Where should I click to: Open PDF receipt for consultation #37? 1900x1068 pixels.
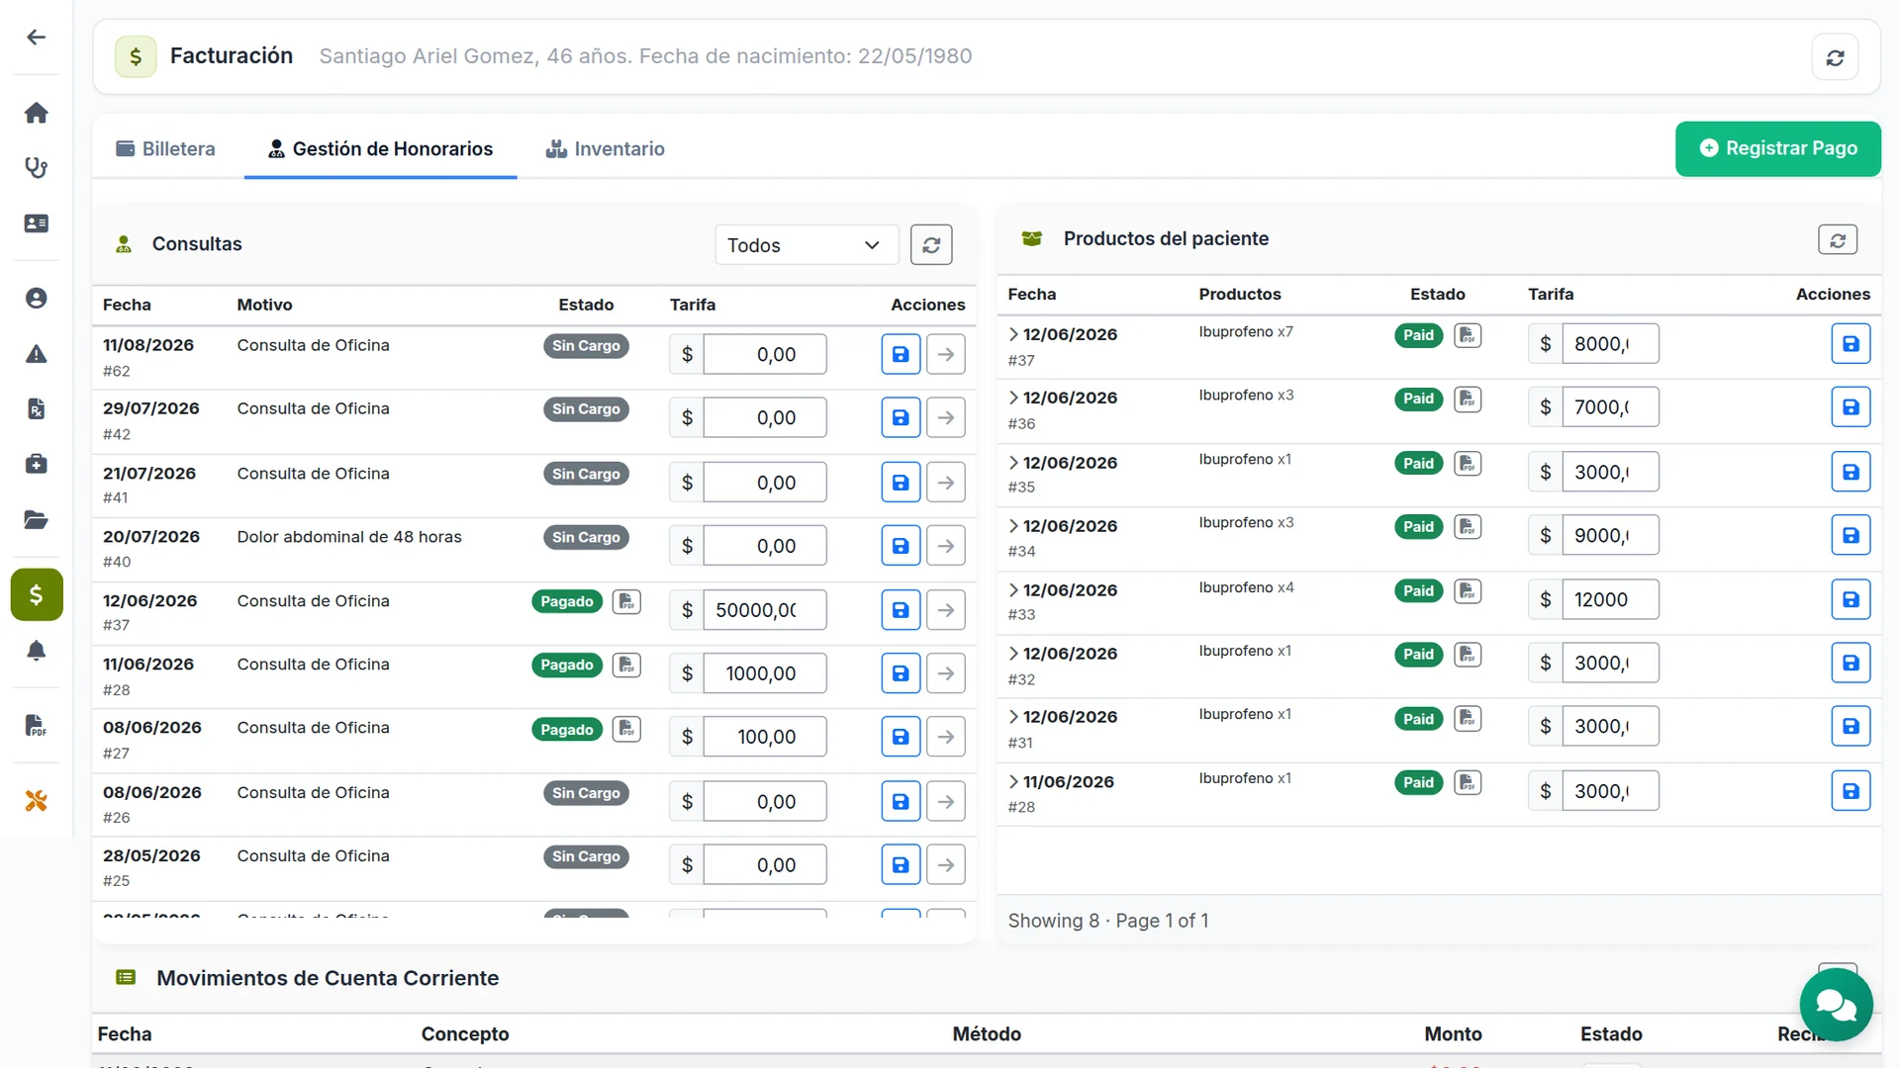pos(626,601)
